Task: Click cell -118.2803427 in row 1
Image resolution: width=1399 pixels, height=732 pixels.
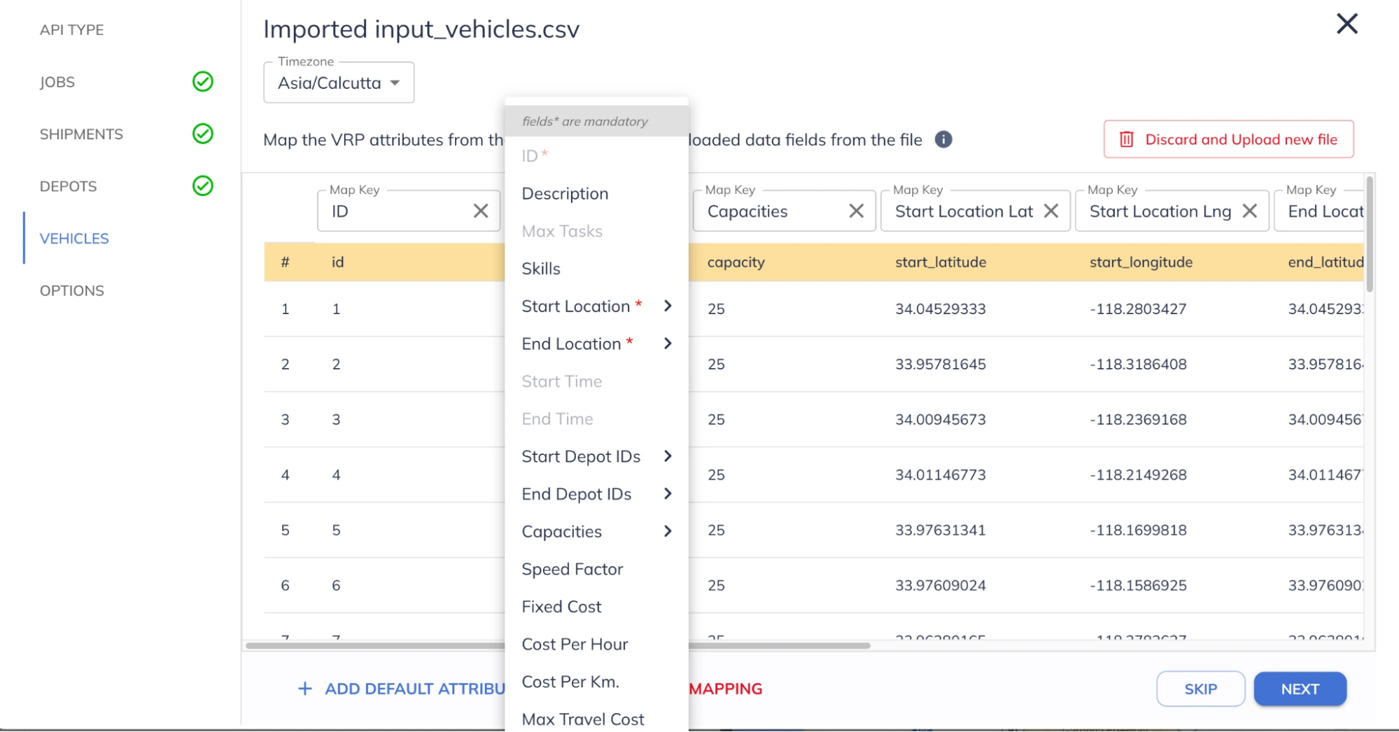Action: coord(1138,309)
